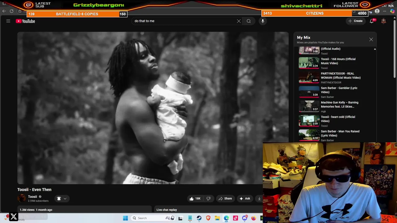Screen dimensions: 397x223
Task: Open YouTube notifications bell
Action: click(372, 21)
